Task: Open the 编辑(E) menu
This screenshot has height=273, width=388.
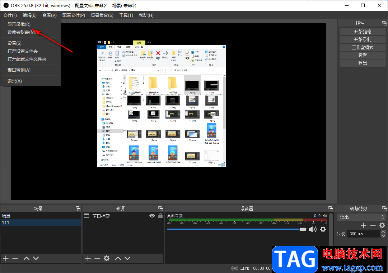Action: point(29,15)
